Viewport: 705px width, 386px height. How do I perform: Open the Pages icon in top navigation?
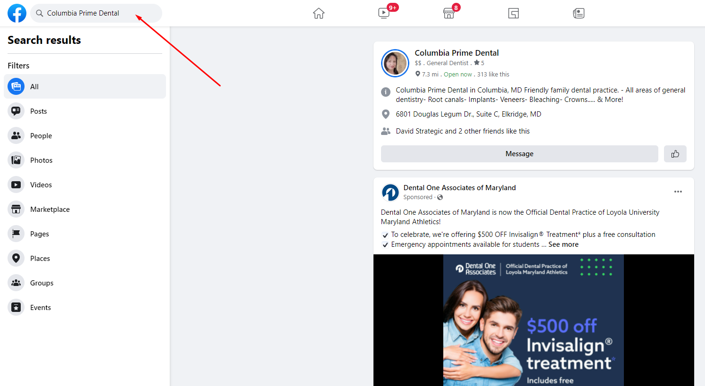click(514, 13)
